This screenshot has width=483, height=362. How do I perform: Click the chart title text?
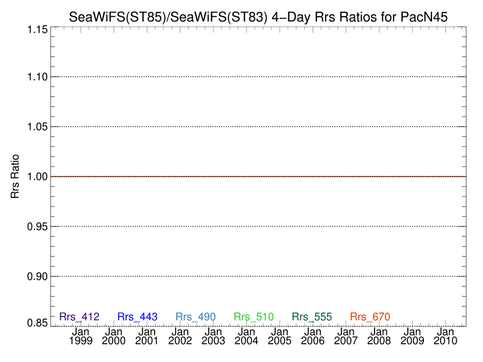pos(258,17)
